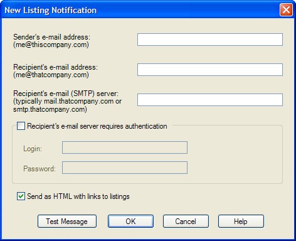Confirm the dialog with OK
The width and height of the screenshot is (296, 241).
130,222
